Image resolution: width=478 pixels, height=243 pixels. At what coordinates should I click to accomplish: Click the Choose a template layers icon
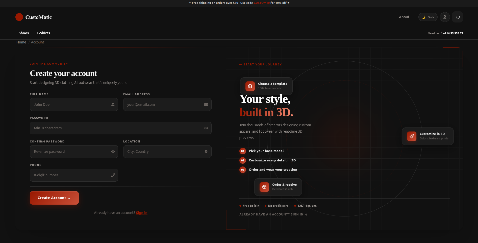click(x=250, y=86)
